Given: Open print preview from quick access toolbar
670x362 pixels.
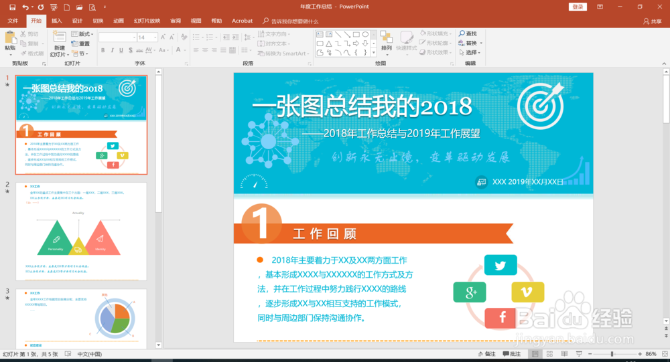Looking at the screenshot, I should tap(92, 7).
